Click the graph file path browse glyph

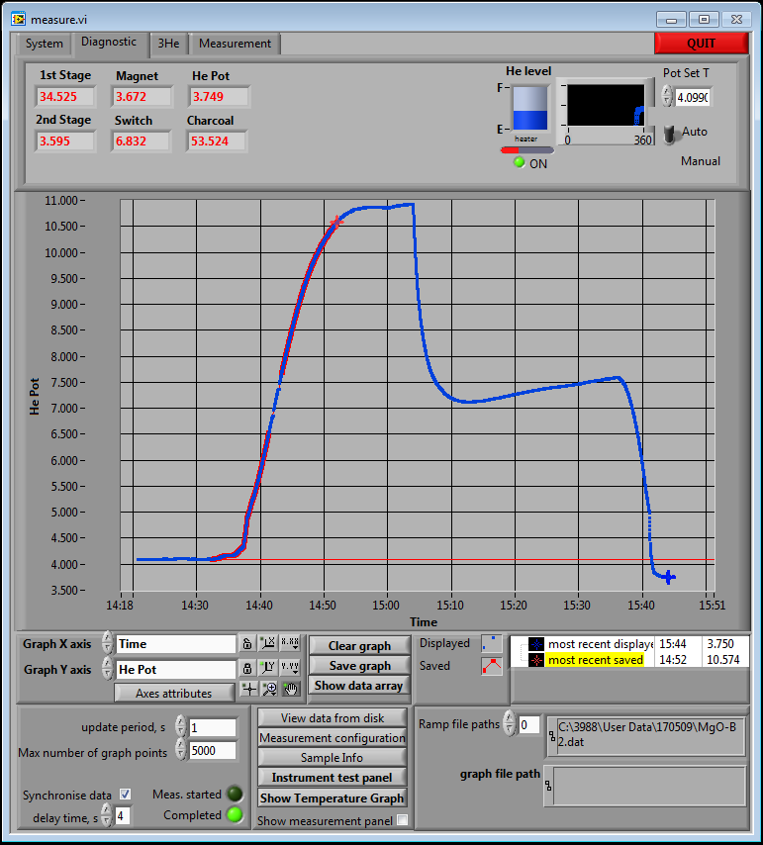pyautogui.click(x=548, y=786)
